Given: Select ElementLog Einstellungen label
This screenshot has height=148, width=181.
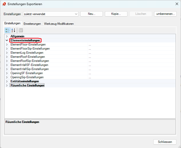Looking at the screenshot, I should click(27, 53).
